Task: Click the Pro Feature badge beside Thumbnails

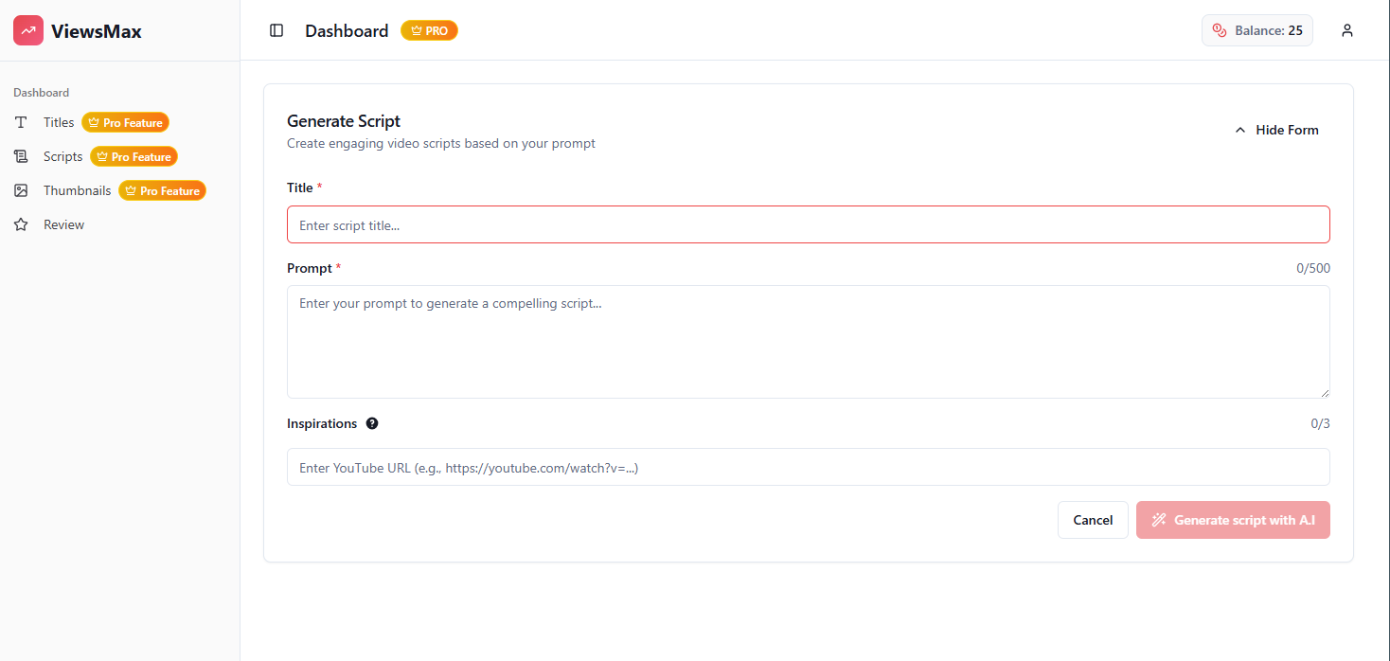Action: 162,190
